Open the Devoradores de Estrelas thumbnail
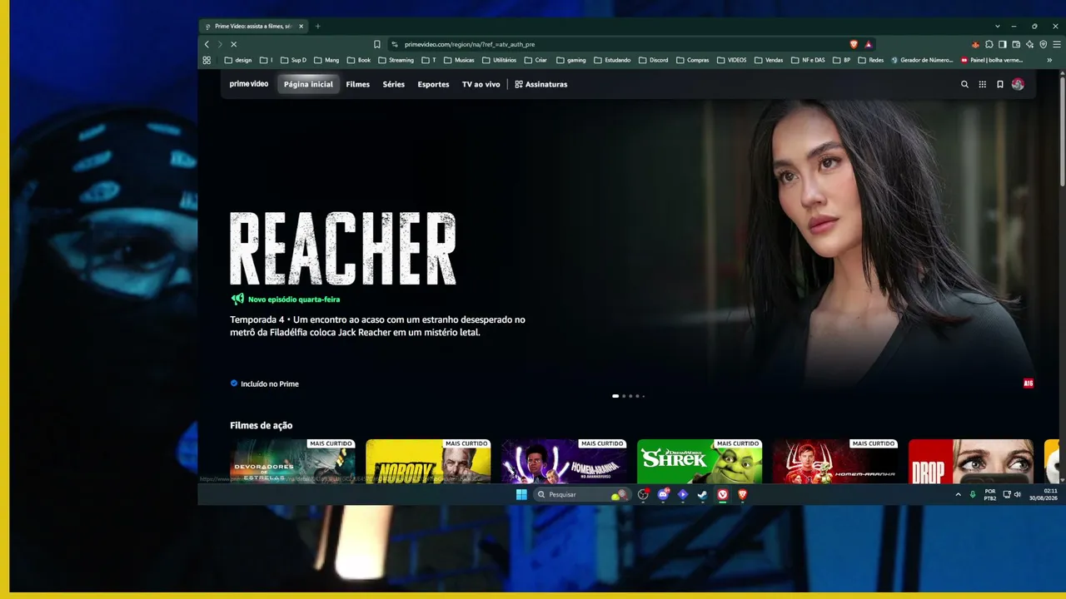The width and height of the screenshot is (1066, 599). (x=292, y=461)
